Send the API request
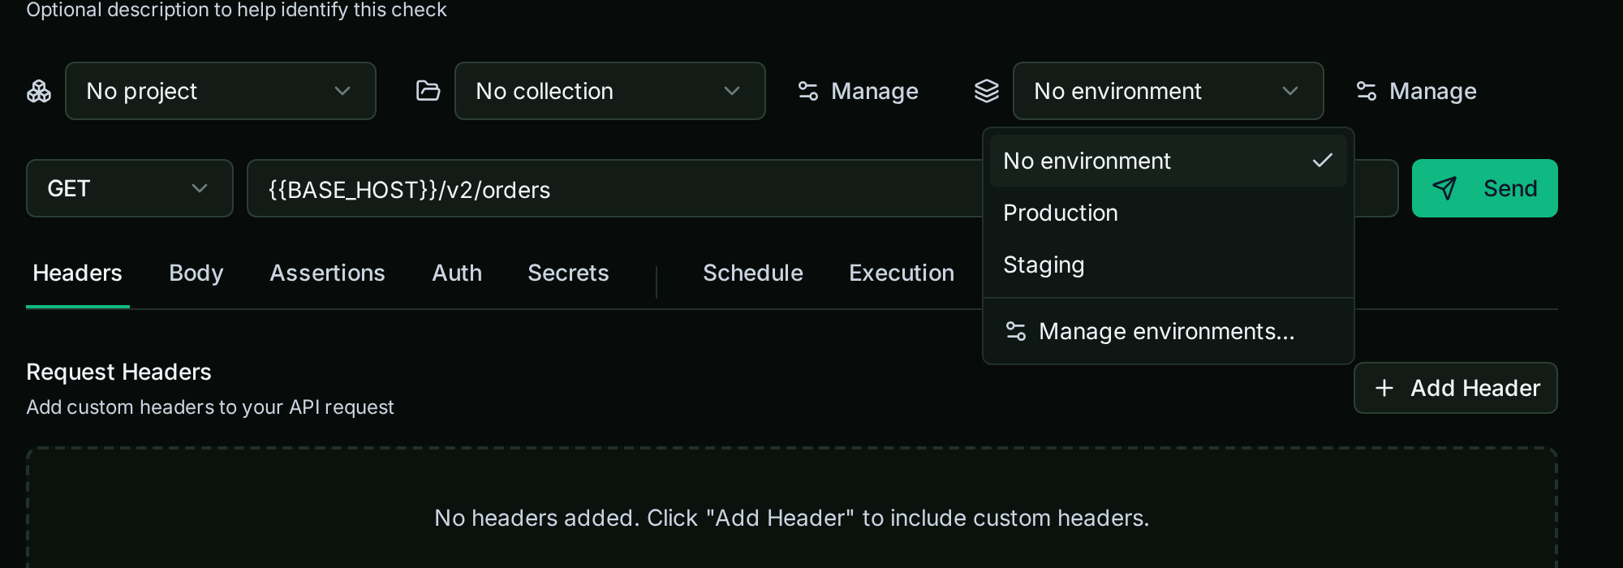Viewport: 1623px width, 568px height. click(1485, 188)
